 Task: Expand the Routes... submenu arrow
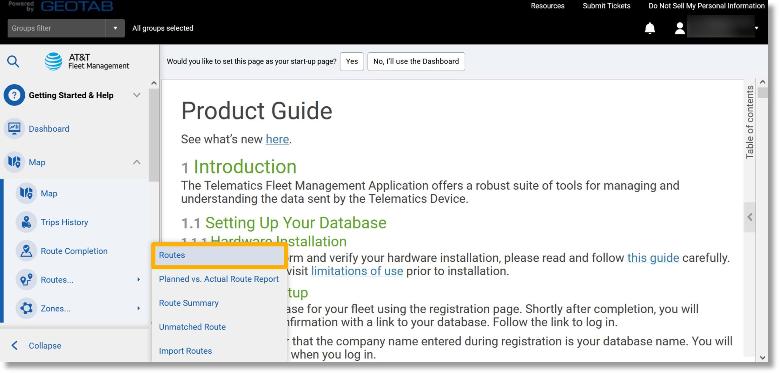[x=138, y=280]
